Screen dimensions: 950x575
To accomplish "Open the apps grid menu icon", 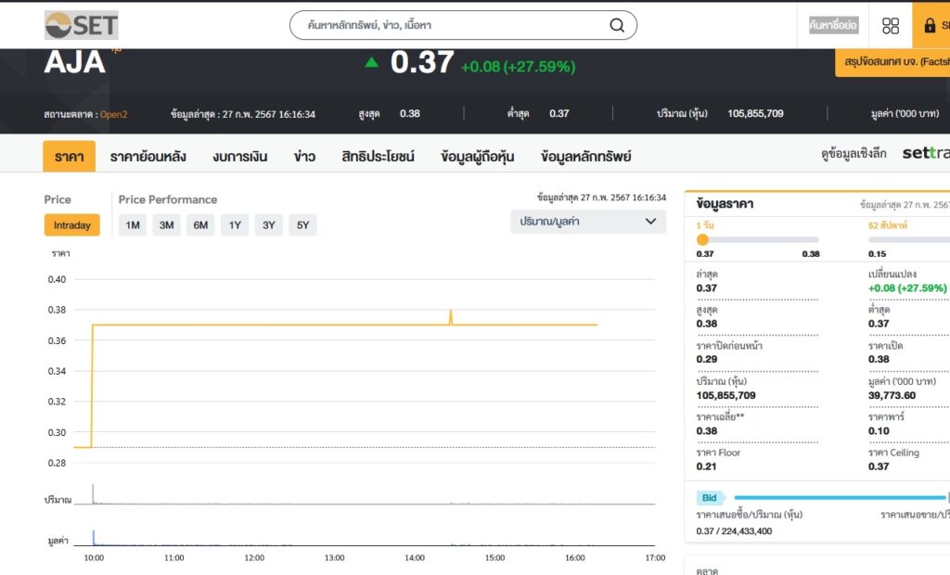I will click(x=891, y=26).
